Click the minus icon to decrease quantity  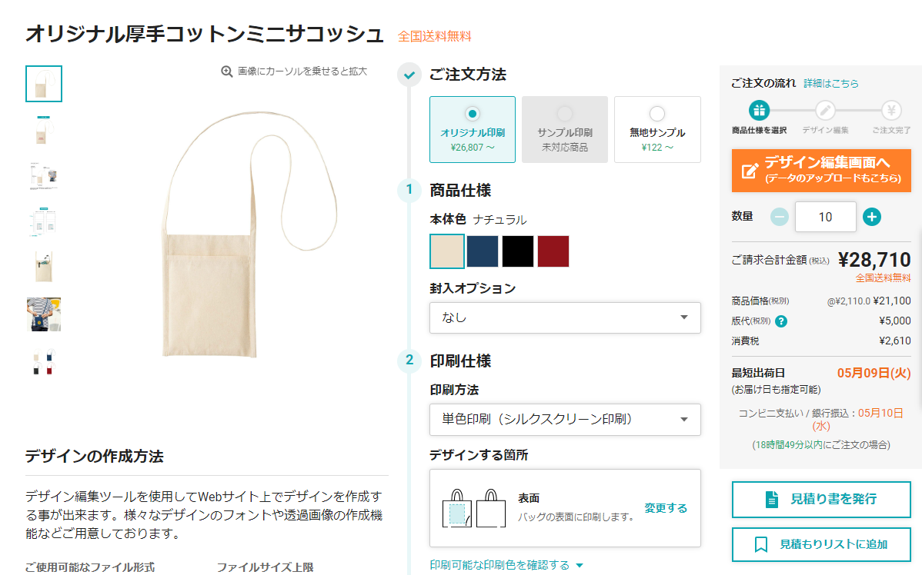click(x=780, y=218)
